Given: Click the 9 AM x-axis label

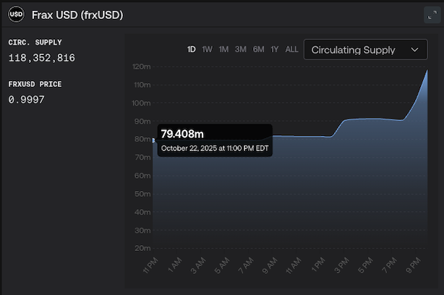Looking at the screenshot, I should [x=270, y=265].
